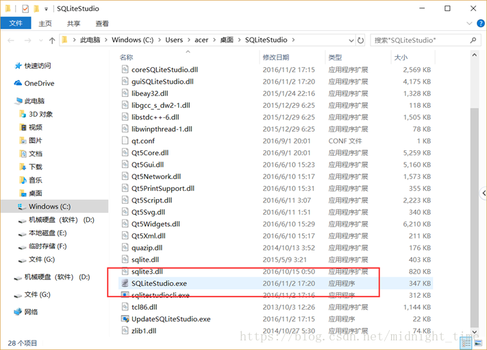Select Qt5Network.dll file name
Screen dimensions: 487x350
click(156, 176)
